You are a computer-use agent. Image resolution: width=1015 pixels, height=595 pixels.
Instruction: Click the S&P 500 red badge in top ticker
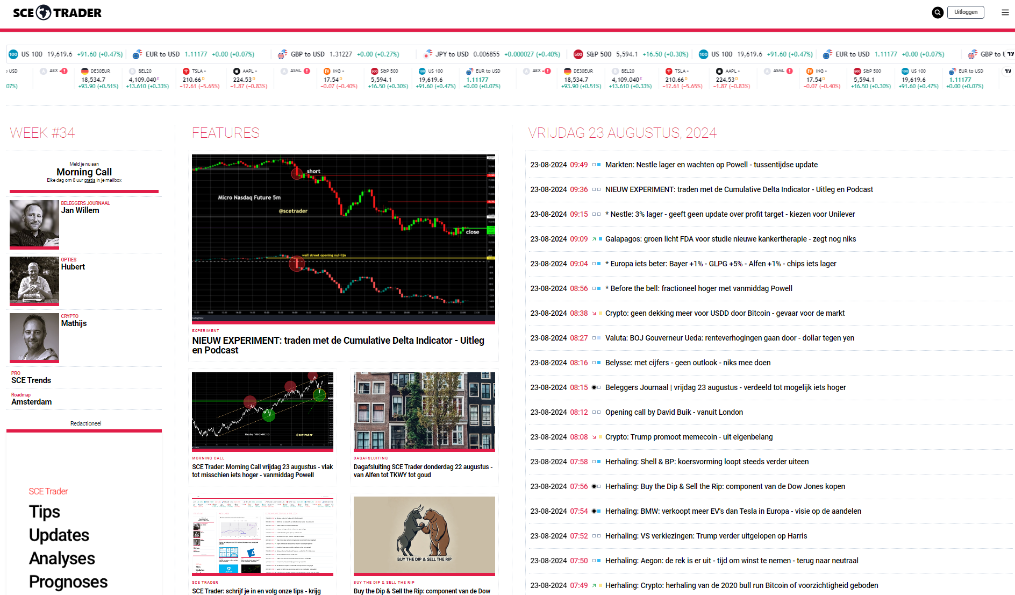(578, 54)
